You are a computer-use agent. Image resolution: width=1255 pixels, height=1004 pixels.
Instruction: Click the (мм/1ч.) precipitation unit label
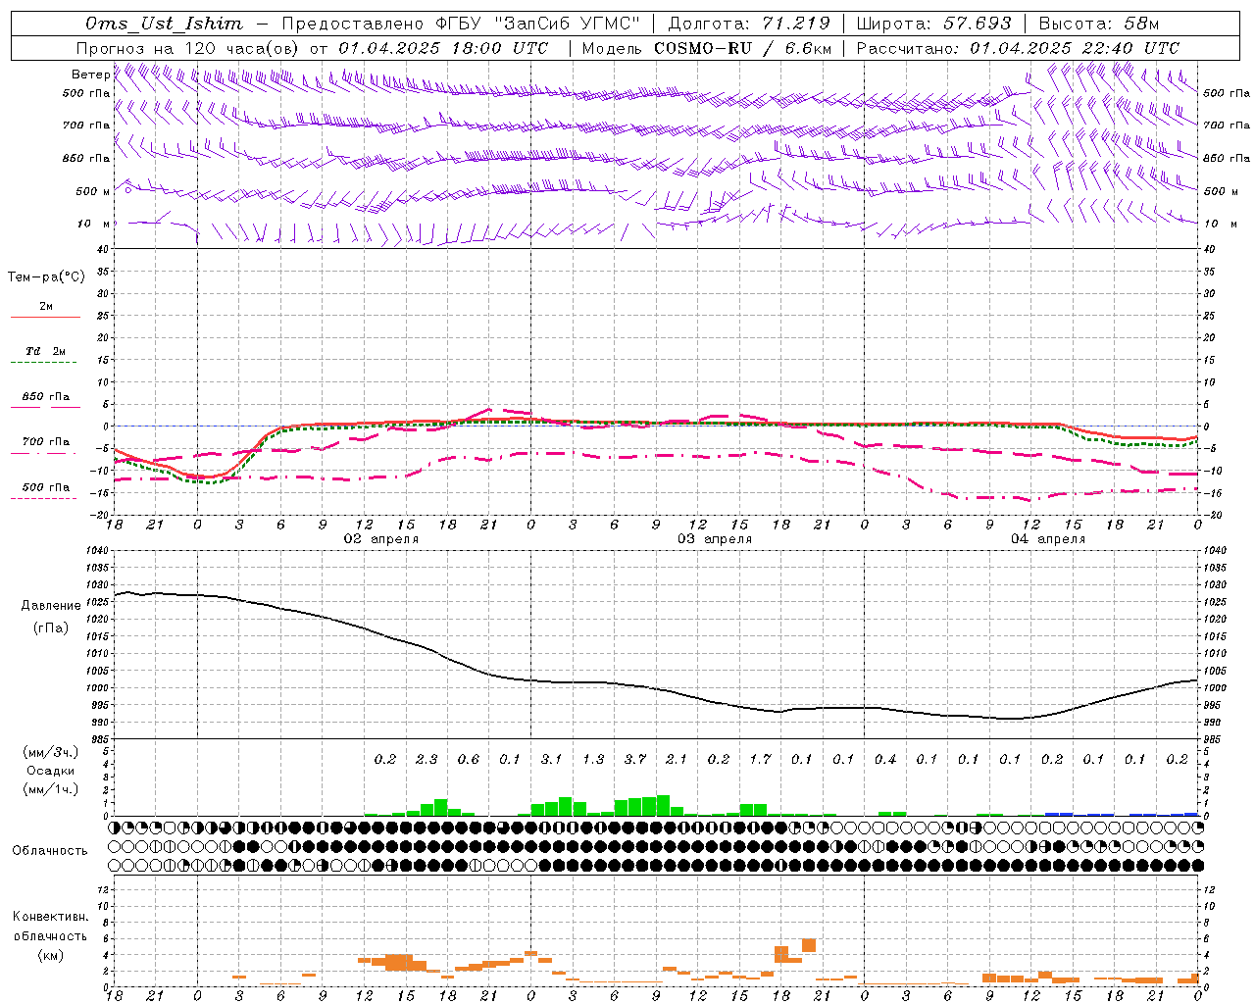tap(51, 790)
